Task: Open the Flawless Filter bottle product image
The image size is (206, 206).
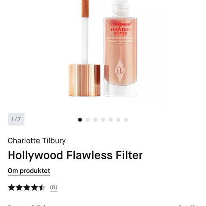Action: tap(121, 48)
